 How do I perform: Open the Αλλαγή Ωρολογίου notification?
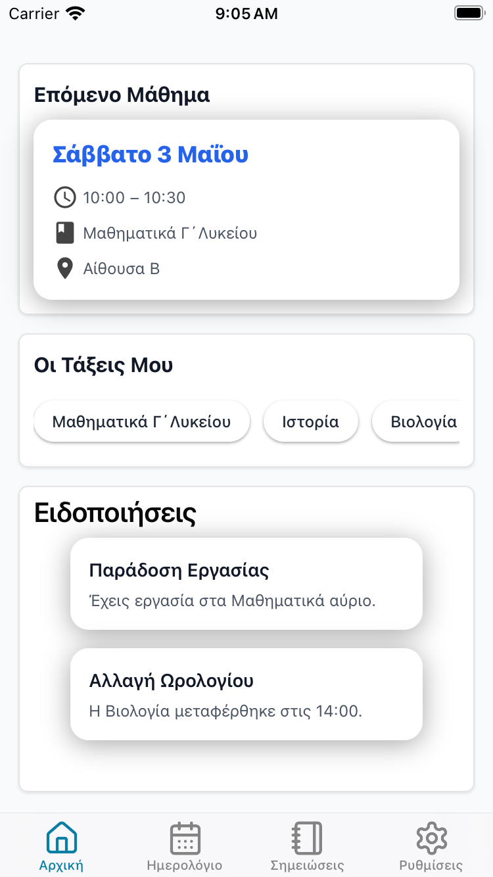point(246,694)
